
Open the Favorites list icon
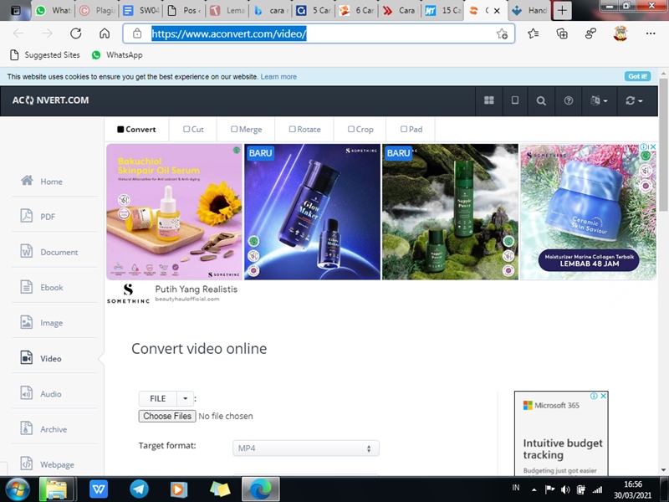(x=533, y=33)
